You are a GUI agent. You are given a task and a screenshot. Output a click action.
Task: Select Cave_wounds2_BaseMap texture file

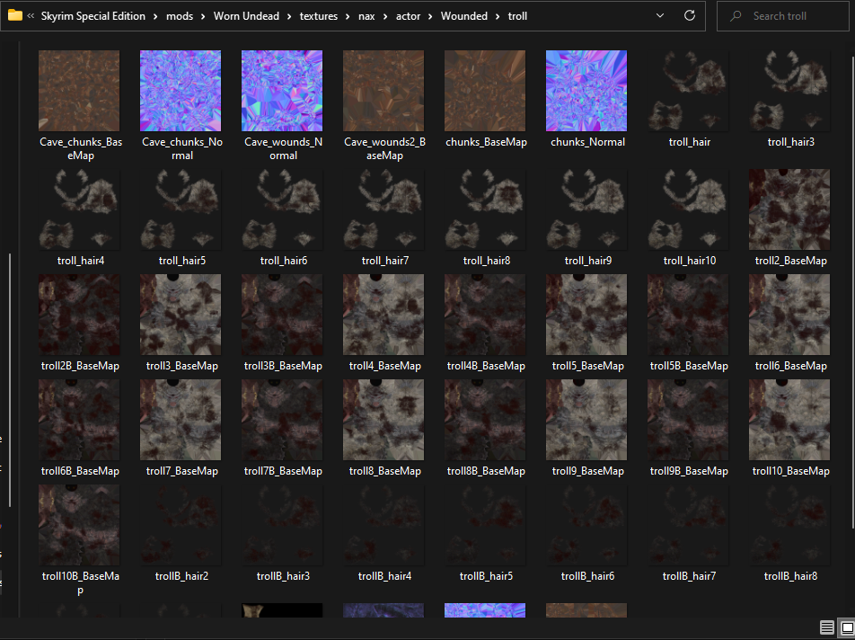pos(383,106)
